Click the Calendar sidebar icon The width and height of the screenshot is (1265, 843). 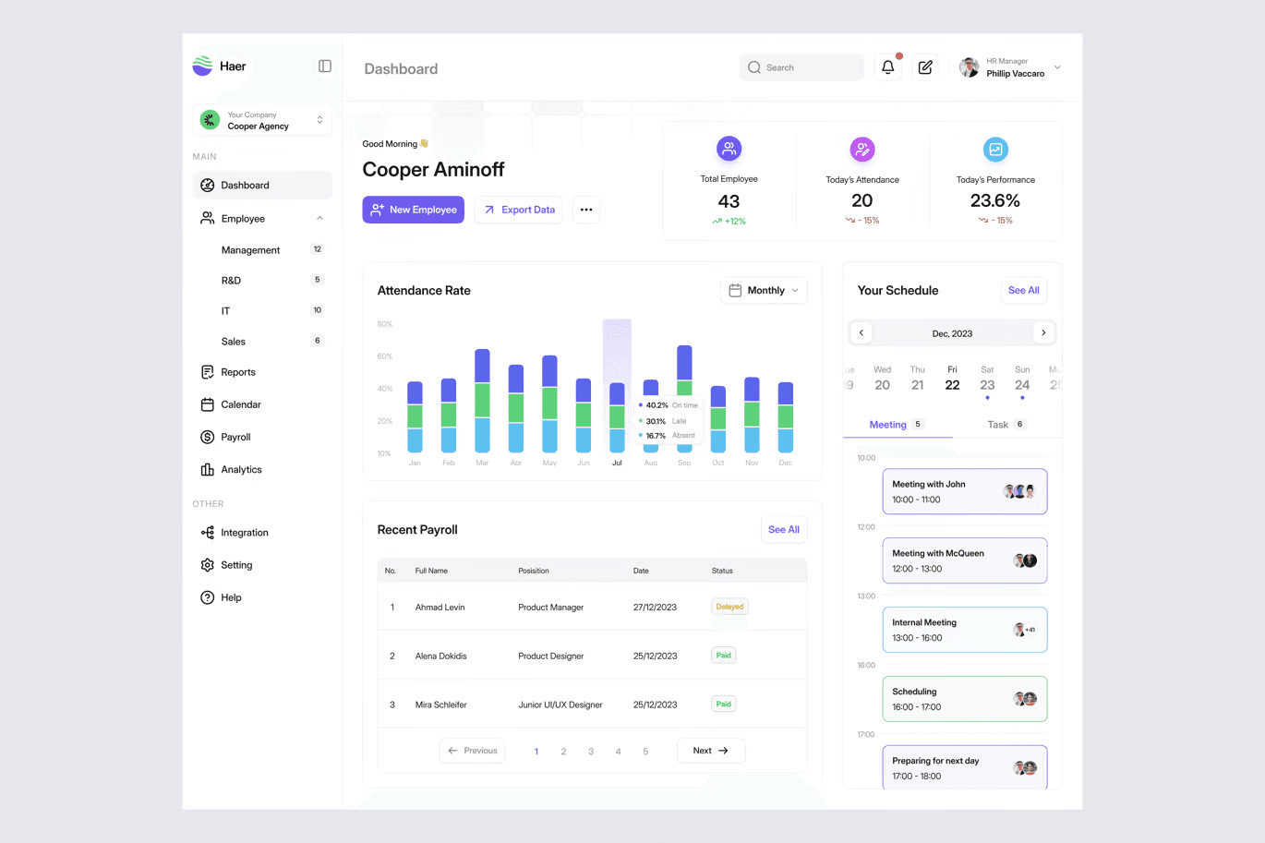208,404
